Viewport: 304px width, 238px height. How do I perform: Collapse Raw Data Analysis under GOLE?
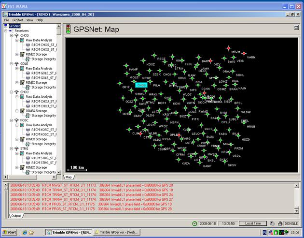tap(17, 68)
